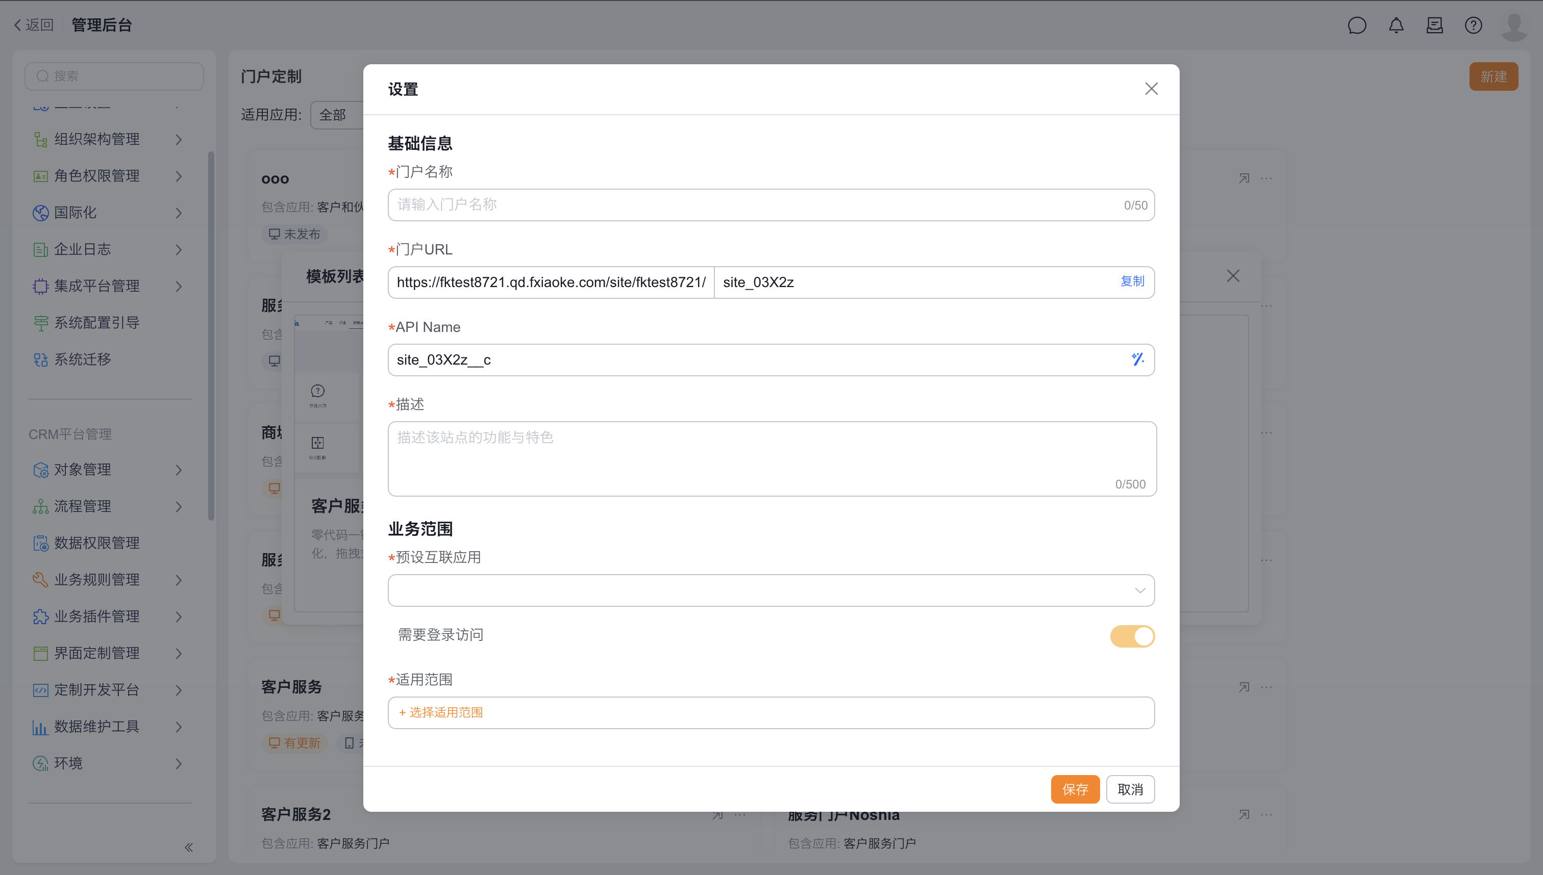Open the 预设互联应用 dropdown
Viewport: 1543px width, 875px height.
[771, 590]
